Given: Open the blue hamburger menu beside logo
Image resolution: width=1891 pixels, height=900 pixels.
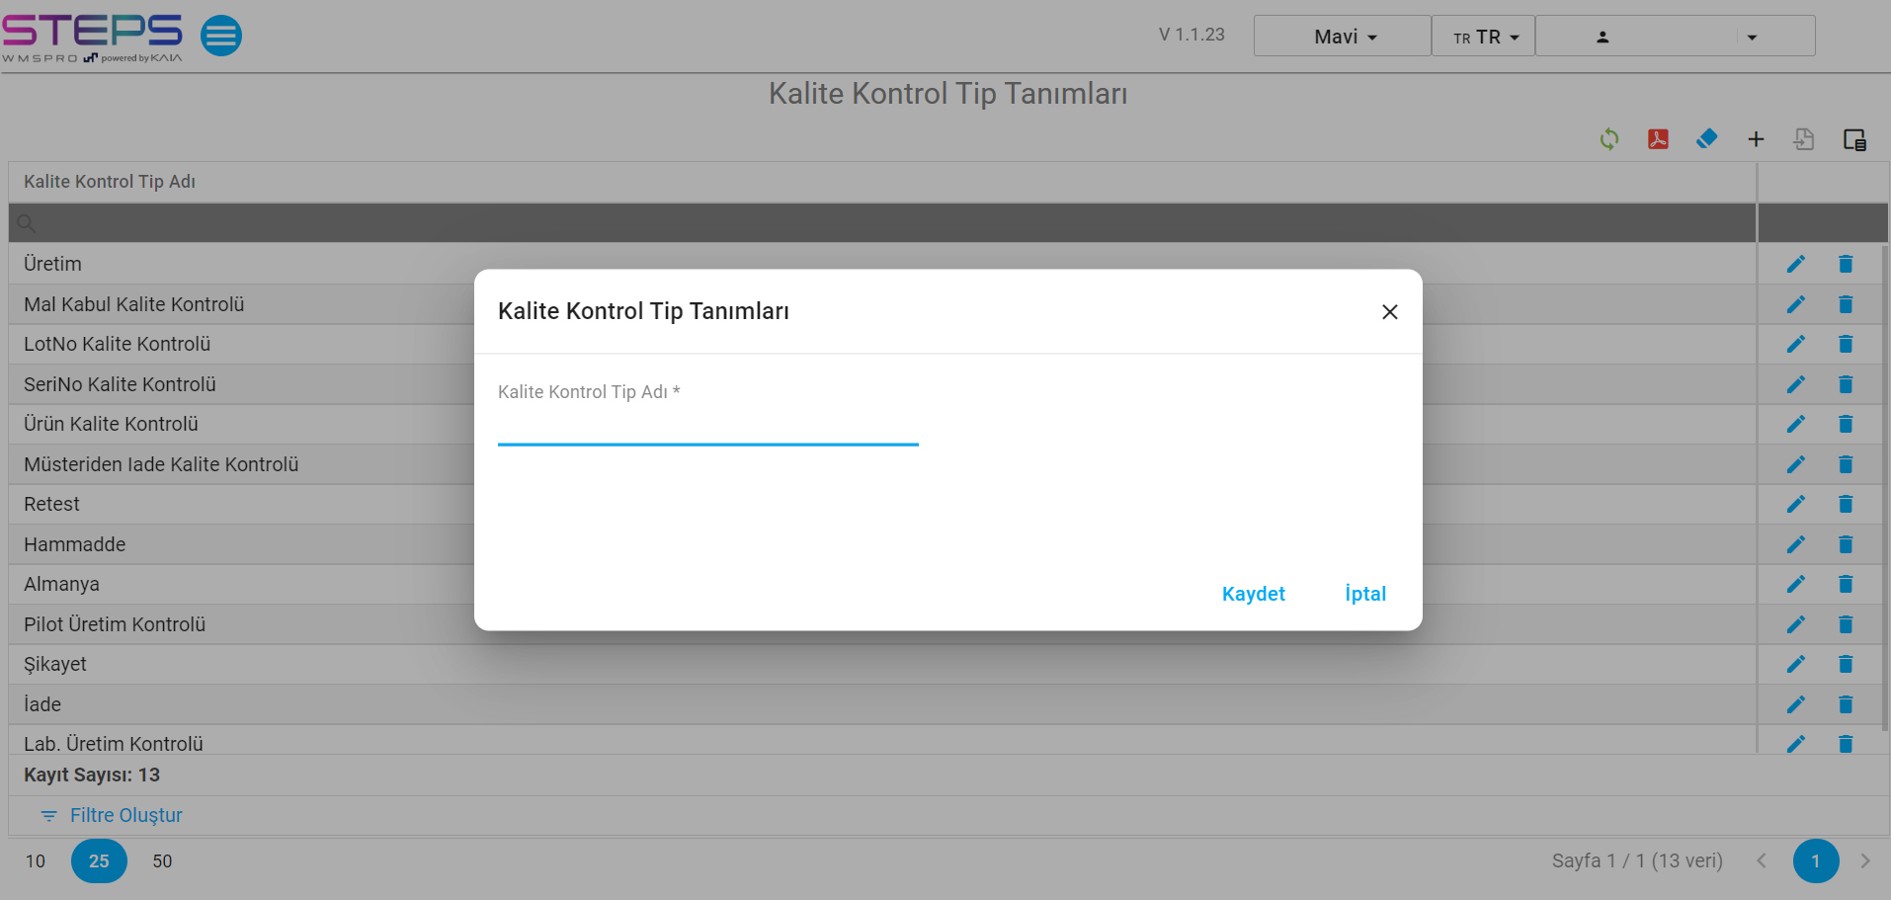Looking at the screenshot, I should tap(221, 36).
